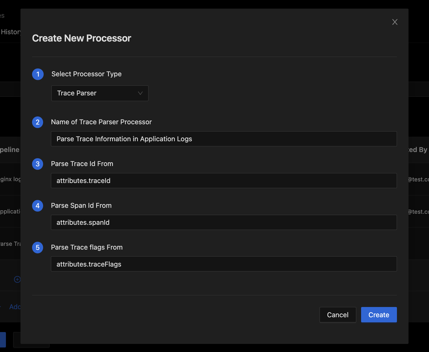This screenshot has width=429, height=352.
Task: Click the Parse Trace flags From field
Action: [x=224, y=264]
